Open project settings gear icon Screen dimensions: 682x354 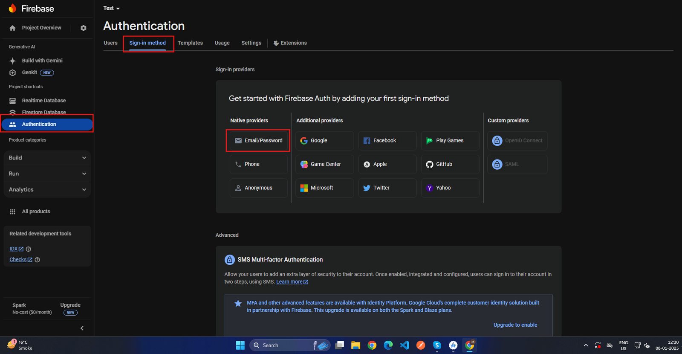[x=84, y=28]
